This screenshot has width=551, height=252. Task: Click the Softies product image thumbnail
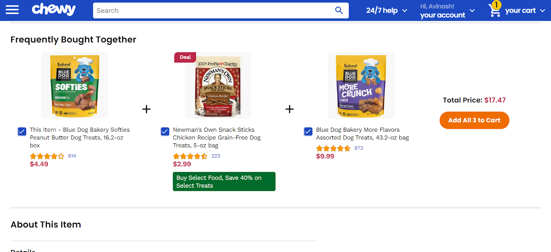(75, 85)
